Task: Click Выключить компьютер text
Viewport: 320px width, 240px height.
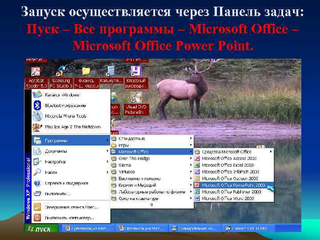Action: pos(69,218)
